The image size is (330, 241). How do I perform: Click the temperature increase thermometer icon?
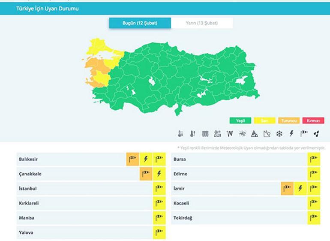[x=193, y=134]
